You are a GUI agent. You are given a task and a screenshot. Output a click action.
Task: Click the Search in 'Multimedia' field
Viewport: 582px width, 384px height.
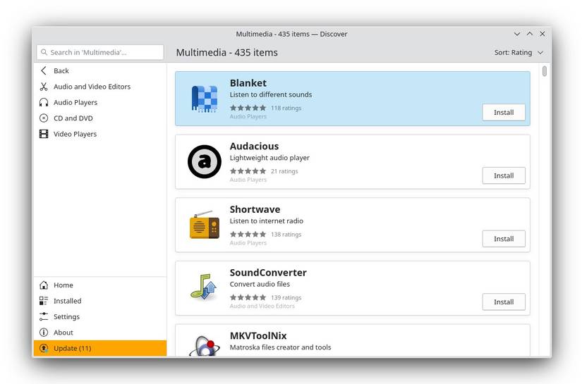coord(100,52)
